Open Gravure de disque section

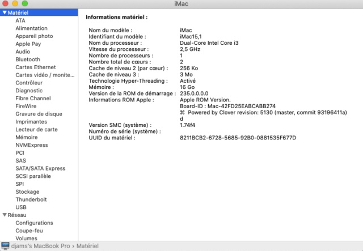(39, 114)
